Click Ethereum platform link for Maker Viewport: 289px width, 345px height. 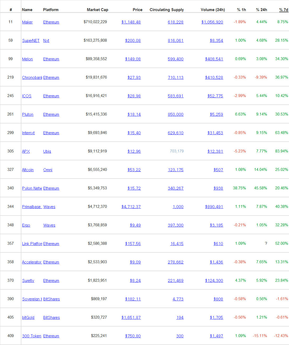(51, 22)
